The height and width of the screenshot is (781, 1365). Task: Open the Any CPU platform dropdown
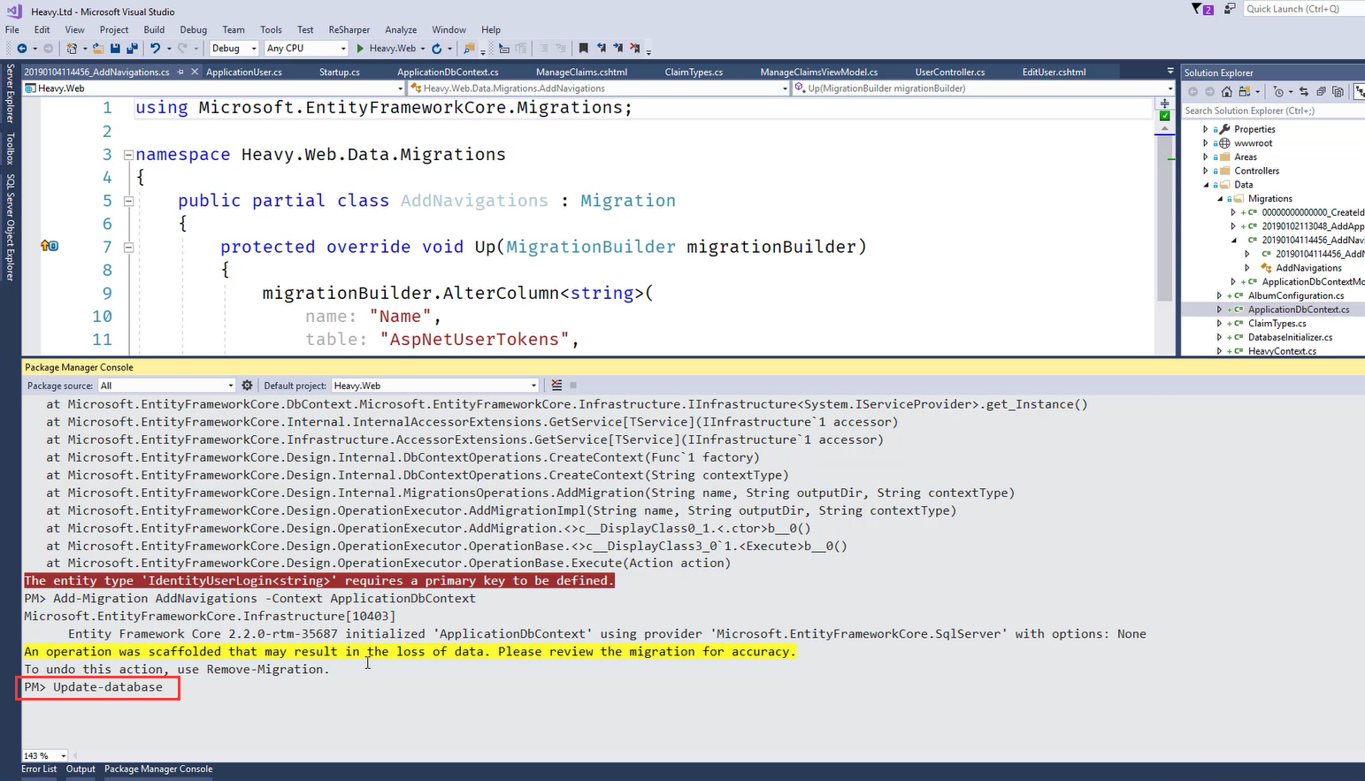(306, 49)
